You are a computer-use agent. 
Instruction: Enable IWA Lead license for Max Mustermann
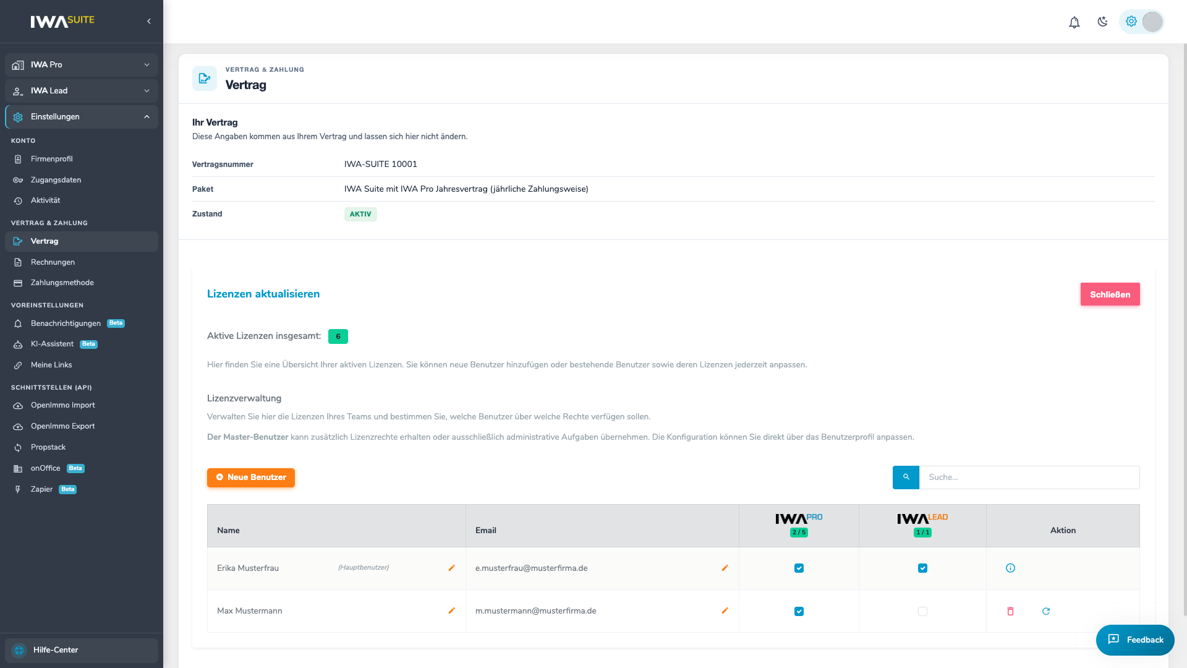pos(922,611)
